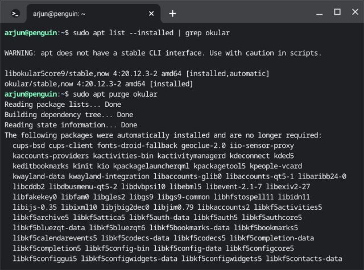Click the apt WARNING message line

163,53
